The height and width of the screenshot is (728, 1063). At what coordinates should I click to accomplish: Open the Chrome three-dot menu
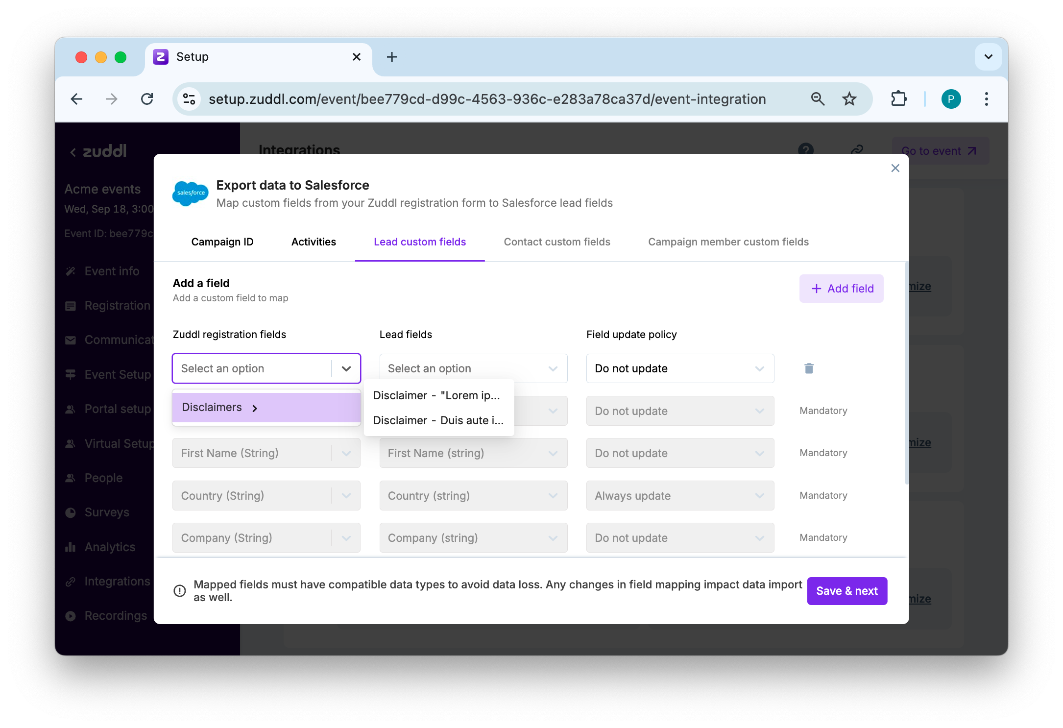(x=986, y=99)
